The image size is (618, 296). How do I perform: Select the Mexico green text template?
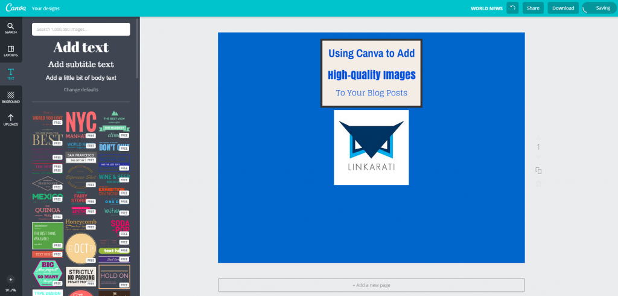click(47, 197)
